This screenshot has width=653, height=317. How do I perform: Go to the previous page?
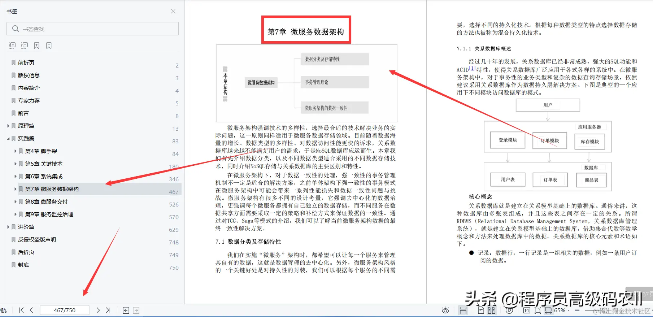click(31, 310)
